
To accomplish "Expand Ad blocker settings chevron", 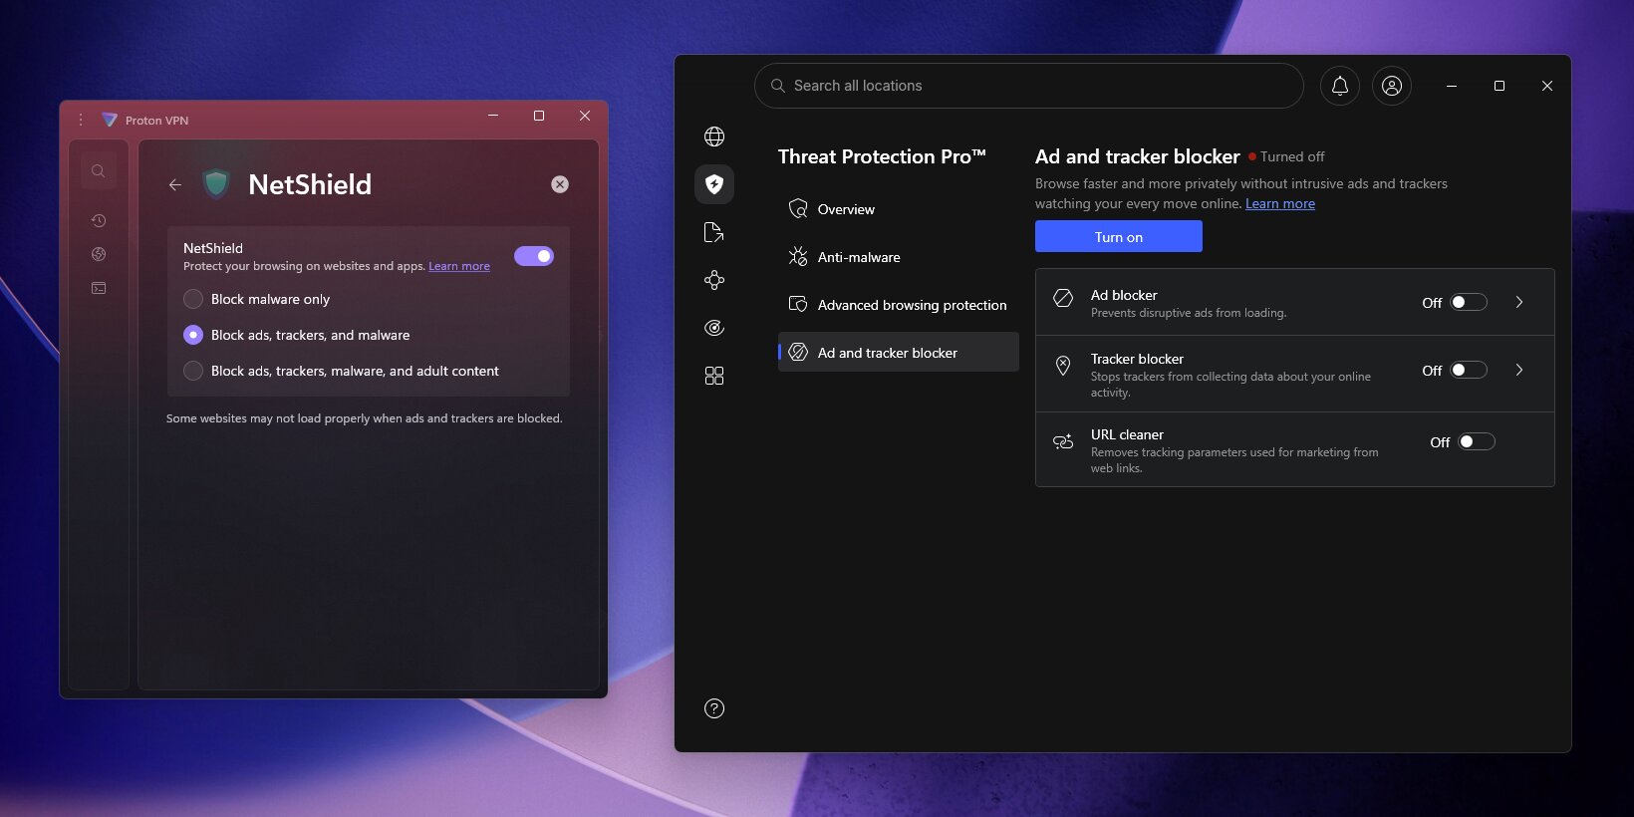I will point(1519,302).
